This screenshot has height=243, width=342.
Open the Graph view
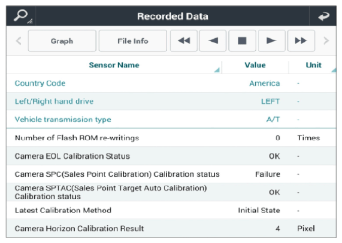(62, 41)
